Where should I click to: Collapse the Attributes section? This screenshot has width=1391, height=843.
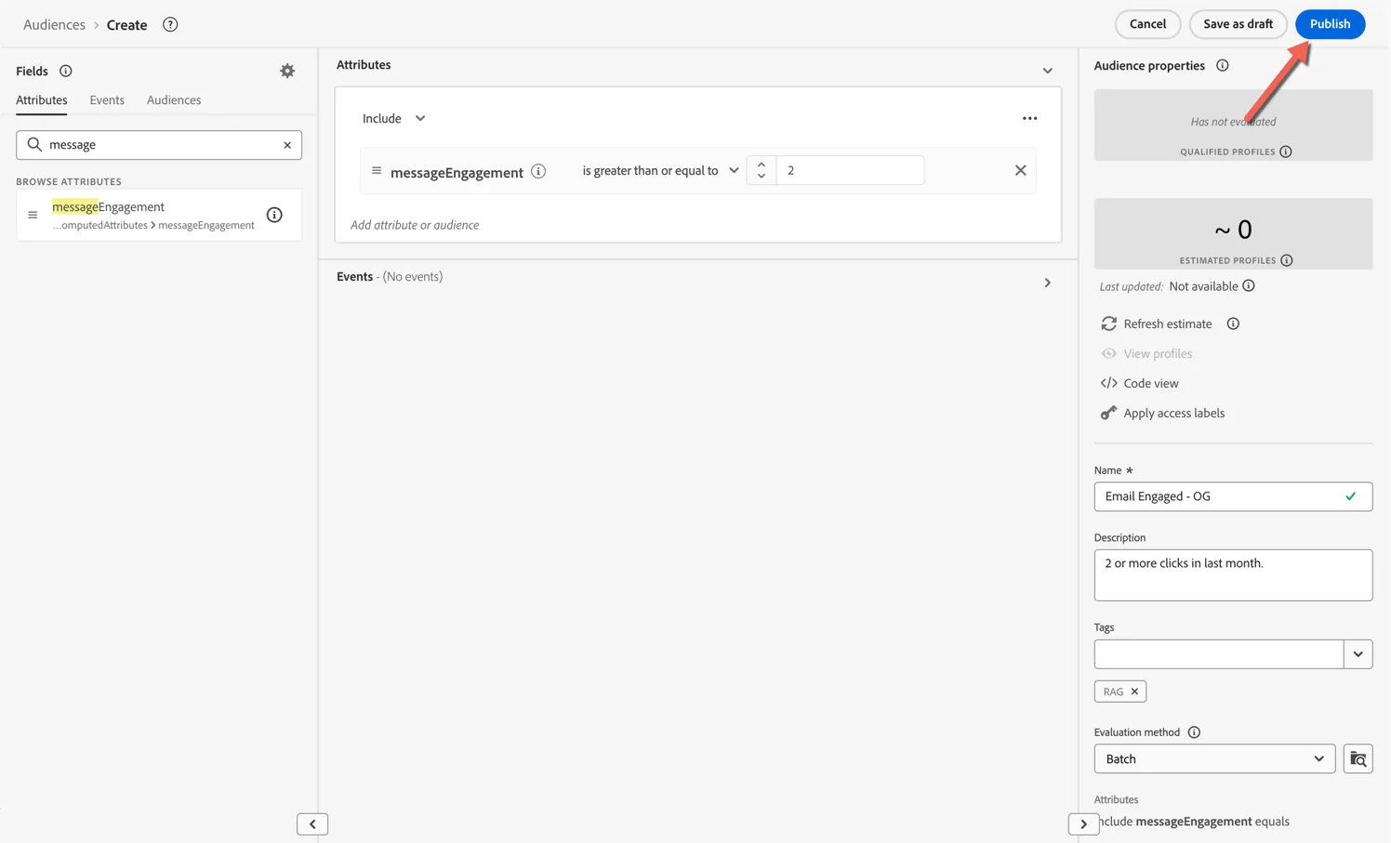[x=1048, y=71]
